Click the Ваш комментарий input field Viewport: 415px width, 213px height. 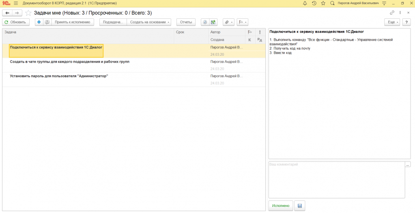pyautogui.click(x=336, y=180)
